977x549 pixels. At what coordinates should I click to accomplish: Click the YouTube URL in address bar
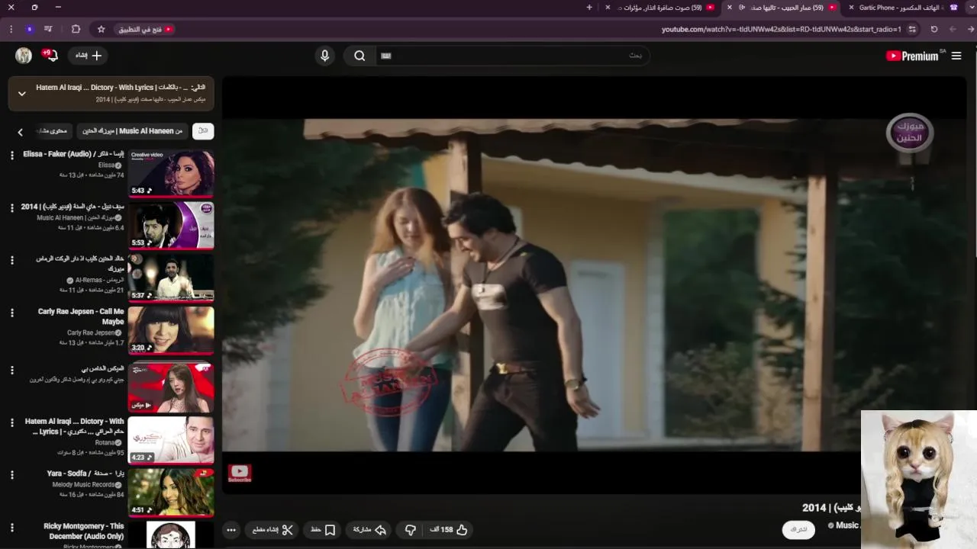point(781,29)
